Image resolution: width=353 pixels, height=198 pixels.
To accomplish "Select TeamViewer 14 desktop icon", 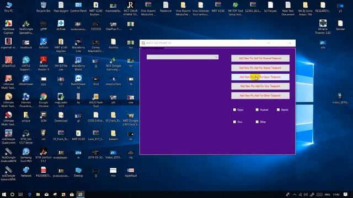I will (78, 82).
